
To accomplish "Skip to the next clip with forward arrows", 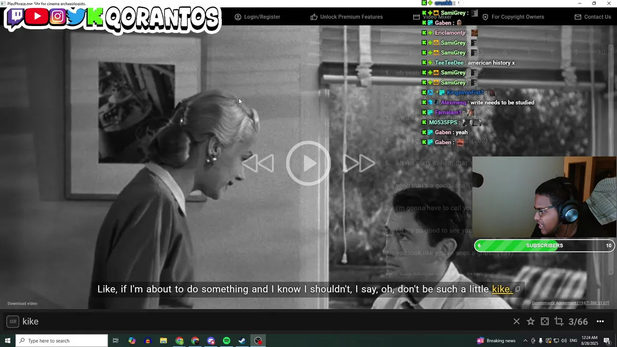I will 359,163.
